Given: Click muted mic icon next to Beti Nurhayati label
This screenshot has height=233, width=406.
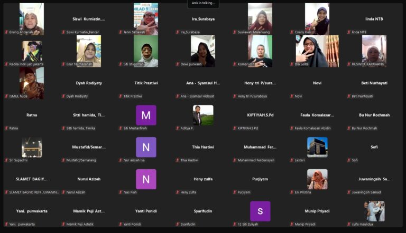Looking at the screenshot, I should click(x=349, y=96).
